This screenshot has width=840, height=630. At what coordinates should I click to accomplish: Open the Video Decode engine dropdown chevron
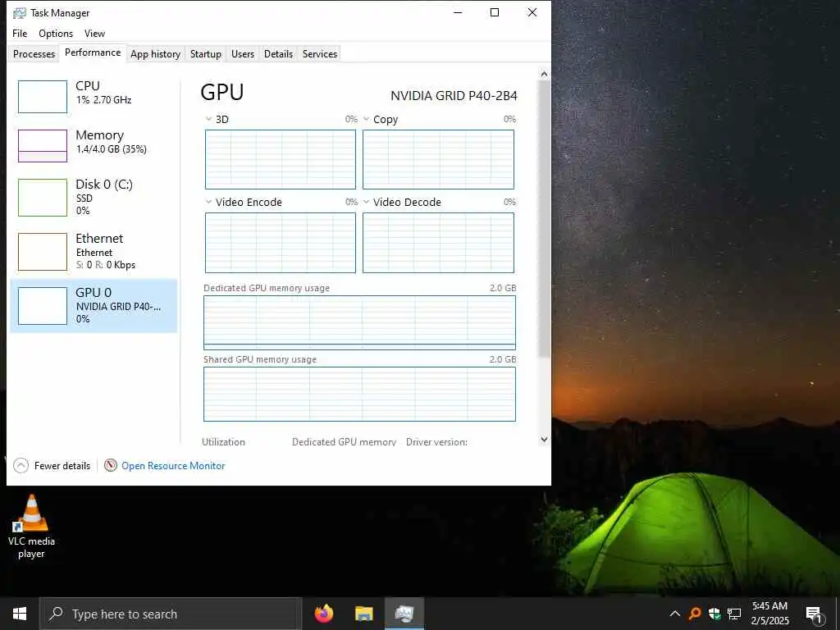coord(367,202)
